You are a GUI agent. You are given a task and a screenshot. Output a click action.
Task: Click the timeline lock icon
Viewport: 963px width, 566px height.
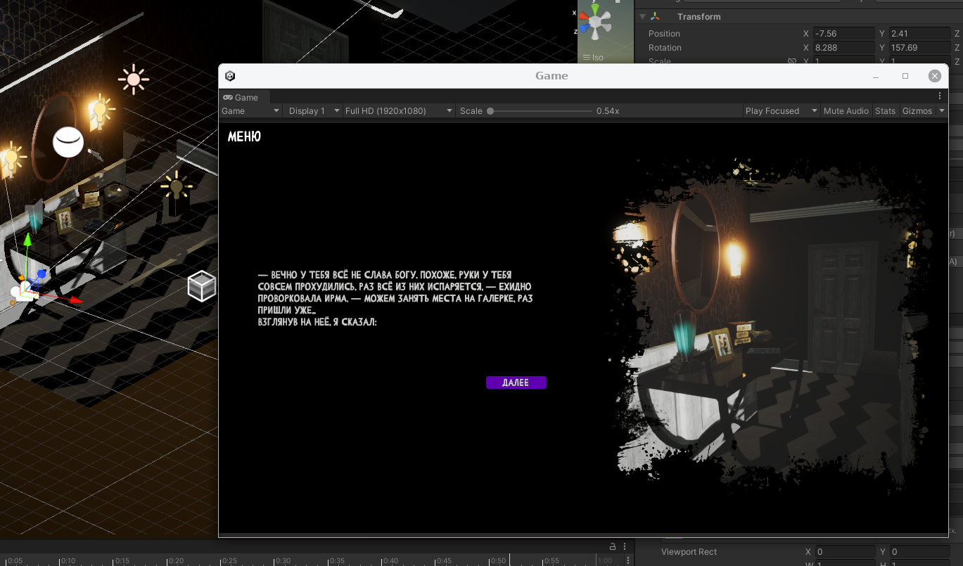(613, 546)
